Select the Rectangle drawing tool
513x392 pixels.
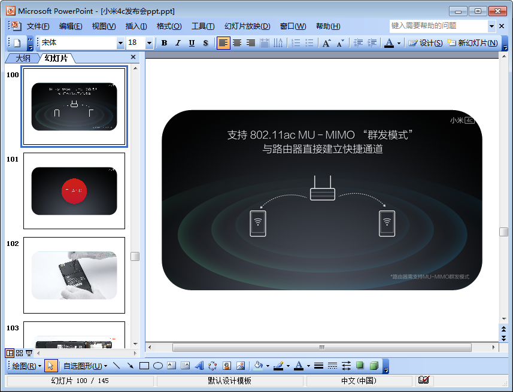[x=144, y=366]
